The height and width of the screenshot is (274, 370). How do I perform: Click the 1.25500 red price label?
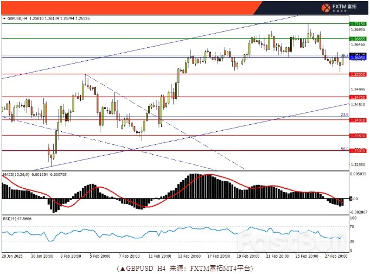tap(358, 74)
